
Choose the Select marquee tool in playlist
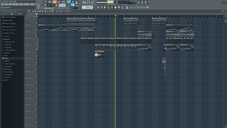[x=48, y=11]
